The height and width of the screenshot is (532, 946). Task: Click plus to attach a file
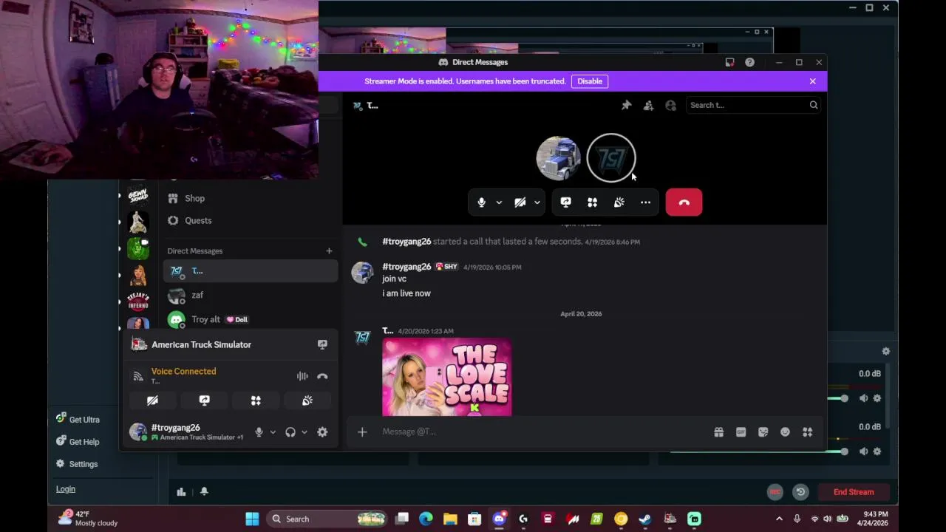coord(362,432)
